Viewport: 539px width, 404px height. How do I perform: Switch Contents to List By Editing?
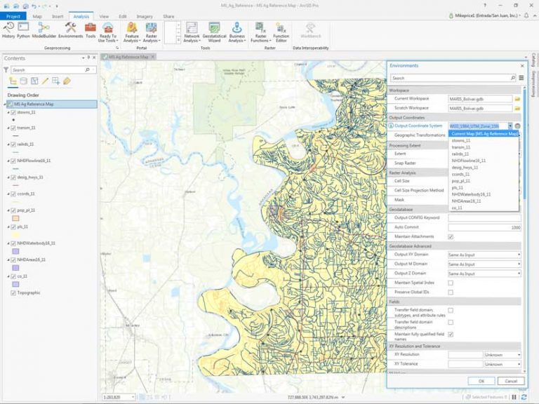click(45, 81)
